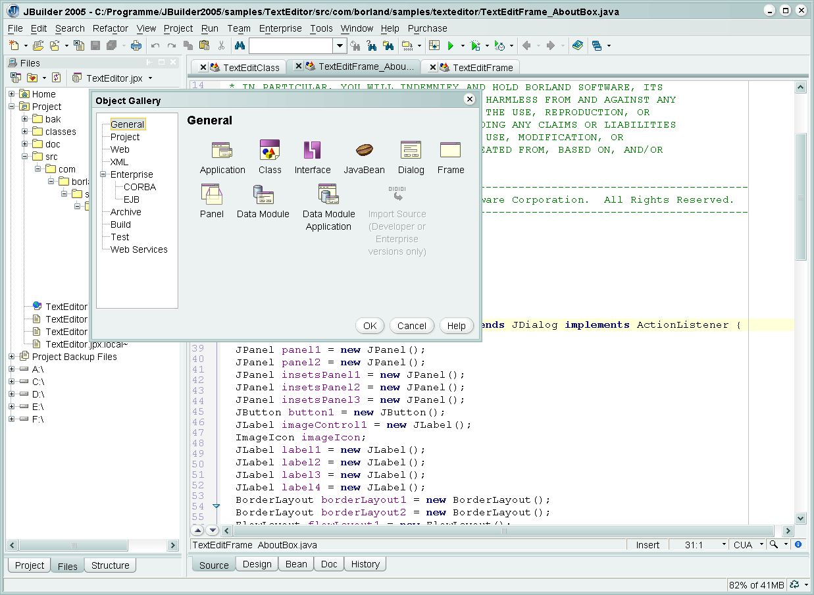Switch to the Structure pane tab

pyautogui.click(x=110, y=565)
